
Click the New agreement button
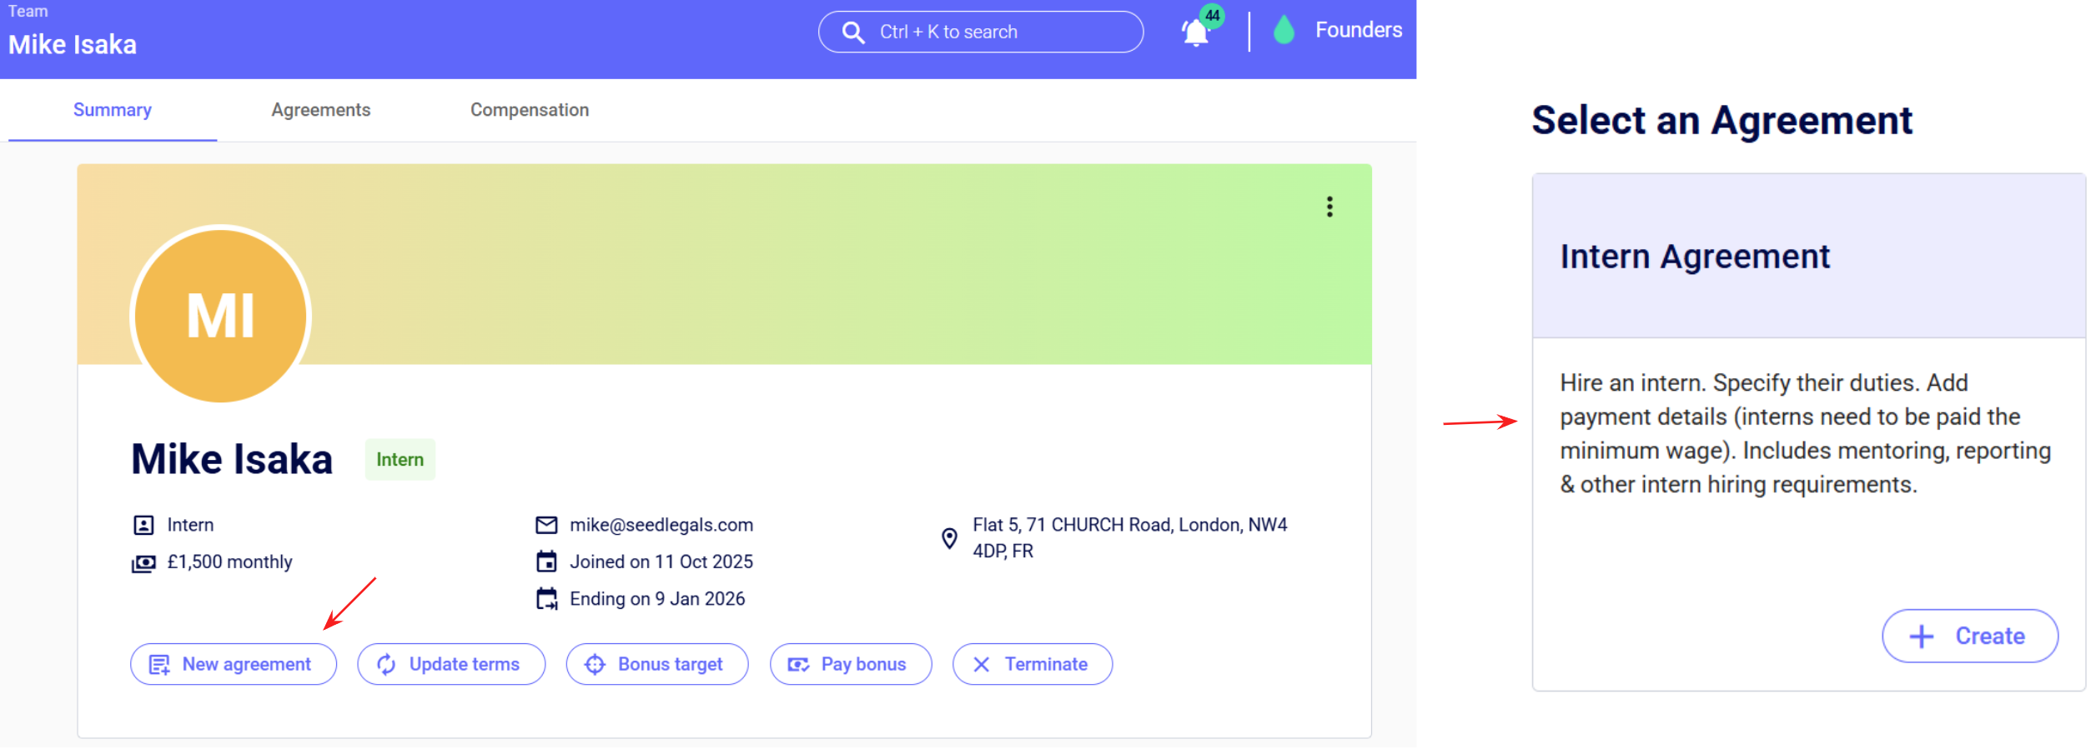click(x=234, y=664)
